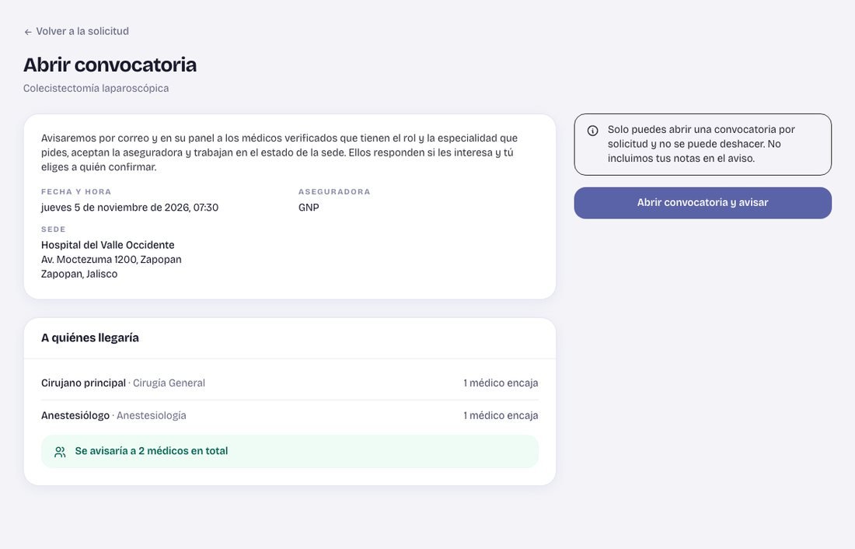The width and height of the screenshot is (855, 549).
Task: Click the people icon in green summary banner
Action: [60, 452]
